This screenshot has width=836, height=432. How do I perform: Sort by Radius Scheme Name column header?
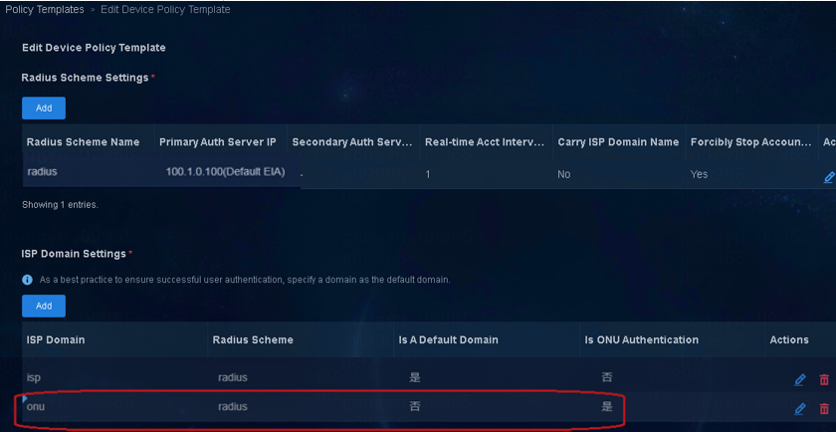84,142
